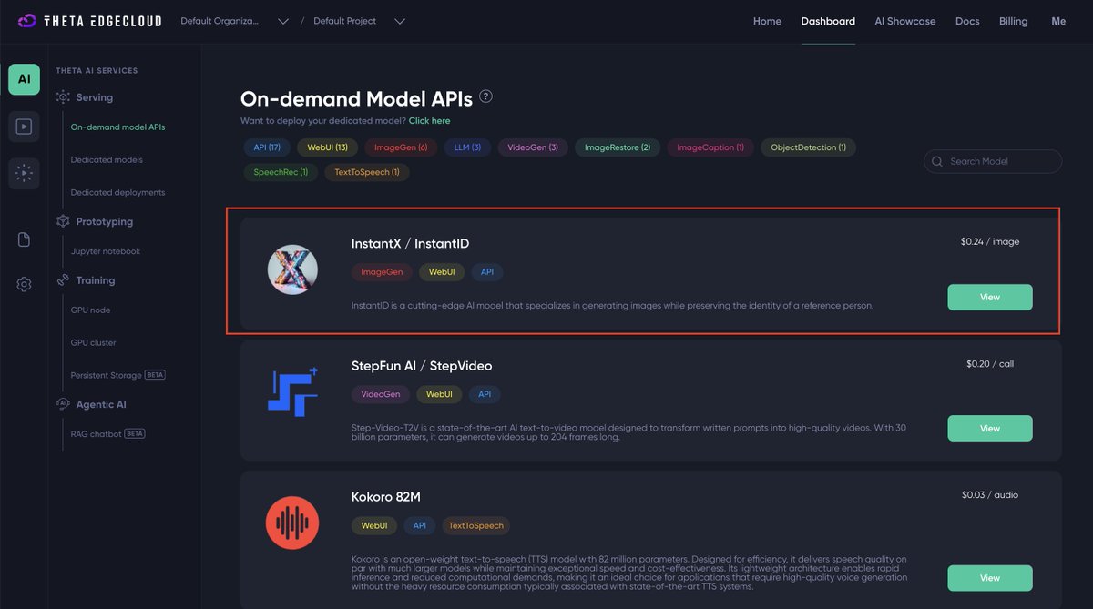Open the Dashboard nav tab
The height and width of the screenshot is (609, 1093).
[x=828, y=21]
